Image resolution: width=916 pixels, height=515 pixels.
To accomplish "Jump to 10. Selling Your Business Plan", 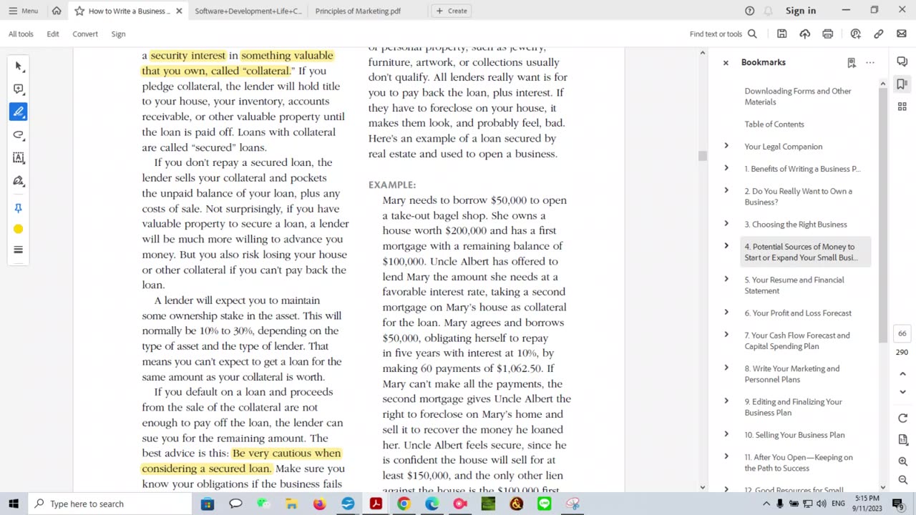I will [x=794, y=435].
